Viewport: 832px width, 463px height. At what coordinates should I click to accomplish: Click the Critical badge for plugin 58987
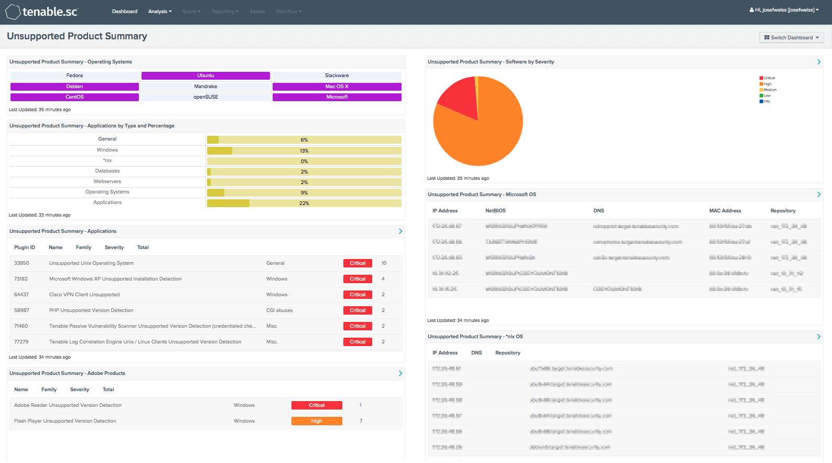point(358,310)
